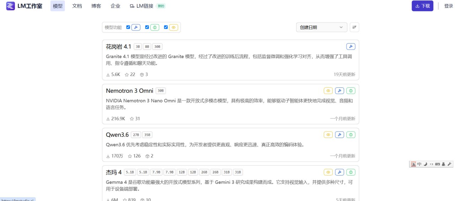Open the 花岗岩 4.1 model title
The height and width of the screenshot is (201, 455).
click(118, 46)
